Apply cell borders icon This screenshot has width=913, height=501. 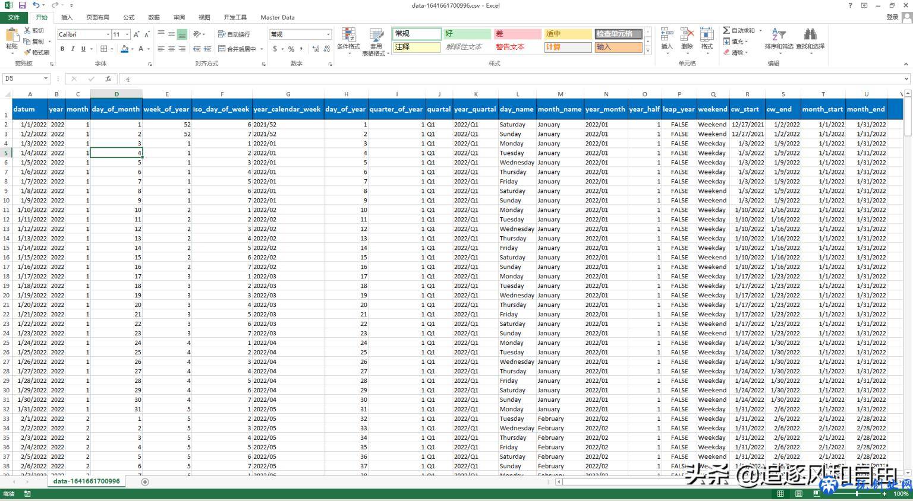point(104,49)
